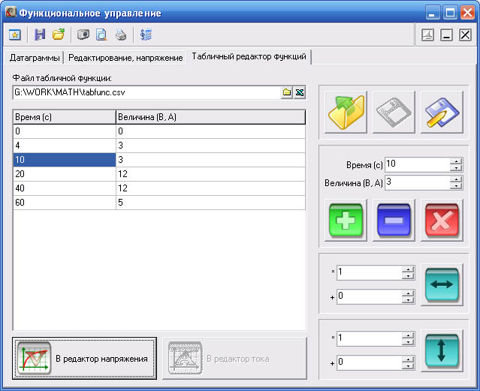The height and width of the screenshot is (391, 480).
Task: Click the Excel export icon beside file path
Action: coord(299,92)
